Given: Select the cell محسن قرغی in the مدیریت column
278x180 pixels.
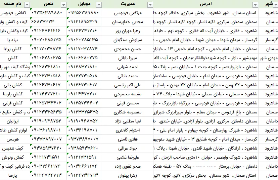Looking at the screenshot, I should [128, 103].
